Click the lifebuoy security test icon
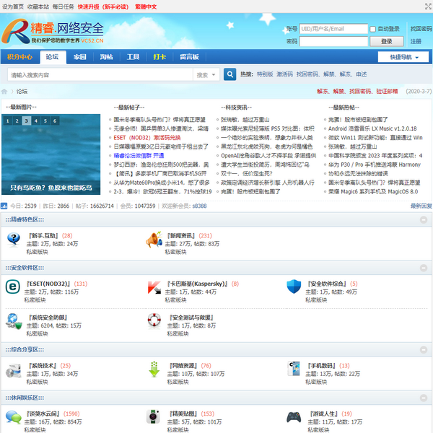 point(153,320)
